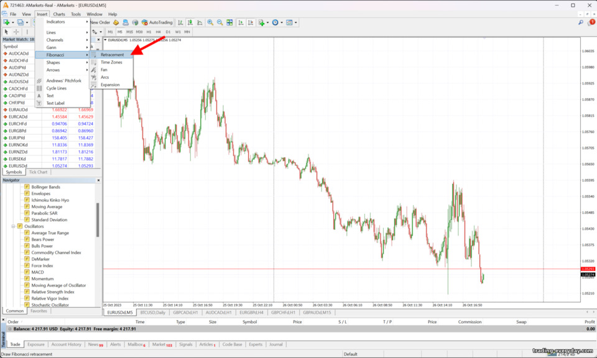Screen dimensions: 597x358
Task: Click the chart templates icon
Action: point(289,22)
